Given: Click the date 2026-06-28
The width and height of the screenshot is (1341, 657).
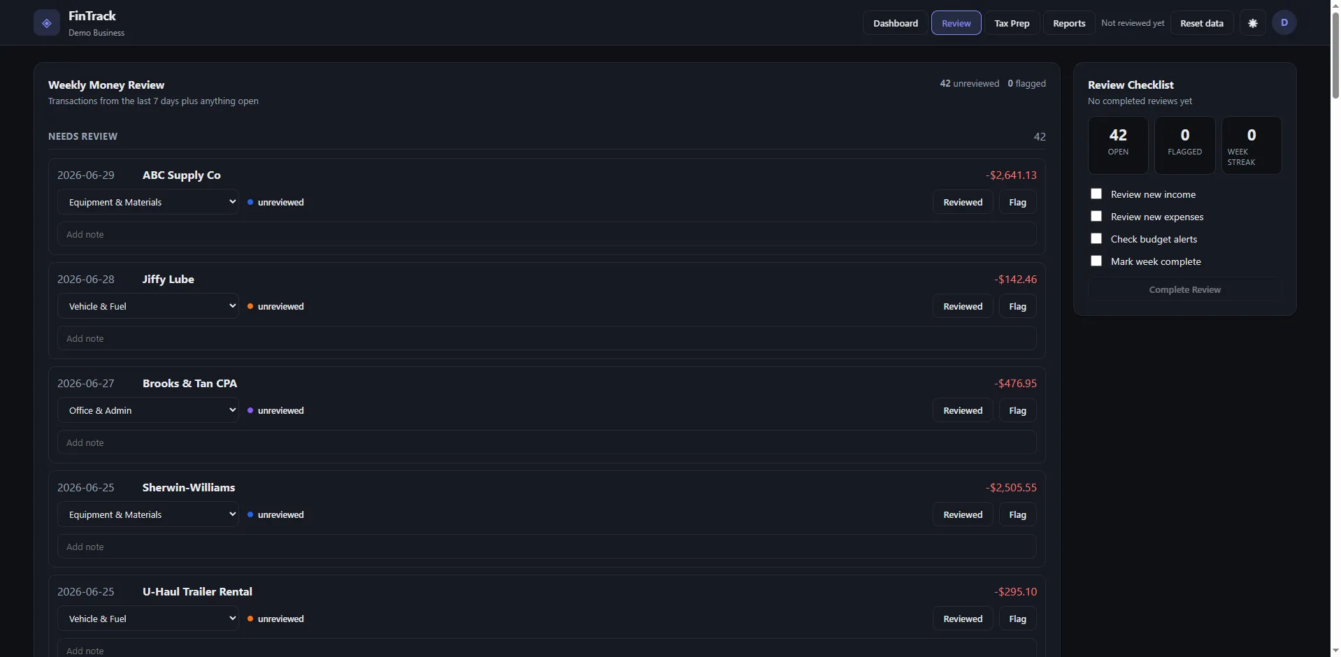Looking at the screenshot, I should (x=85, y=279).
